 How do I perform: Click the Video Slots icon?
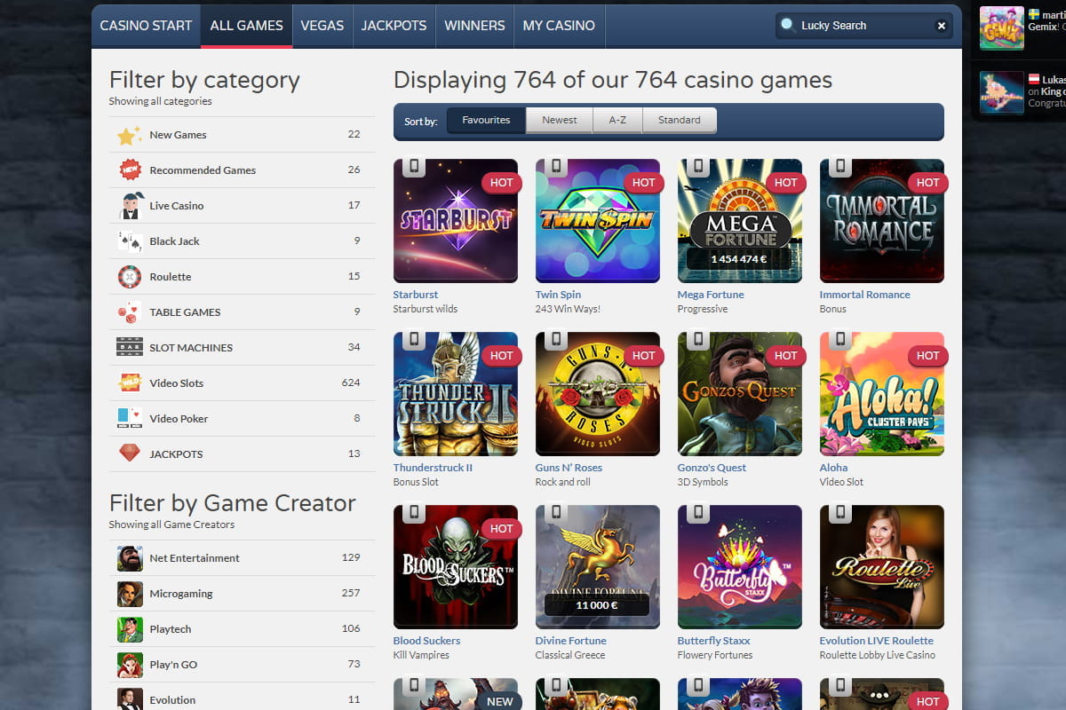click(x=130, y=383)
